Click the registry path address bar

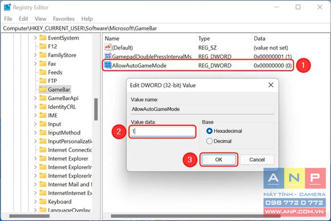click(x=165, y=28)
